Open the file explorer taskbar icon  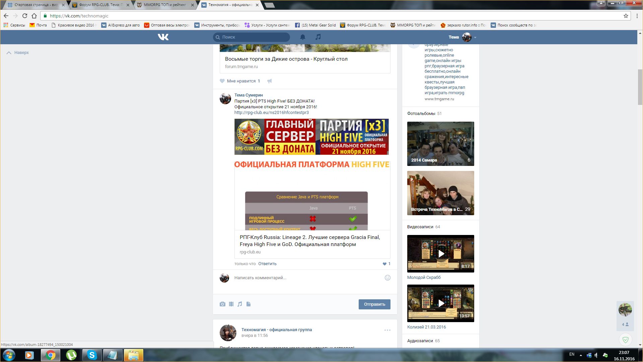click(134, 355)
